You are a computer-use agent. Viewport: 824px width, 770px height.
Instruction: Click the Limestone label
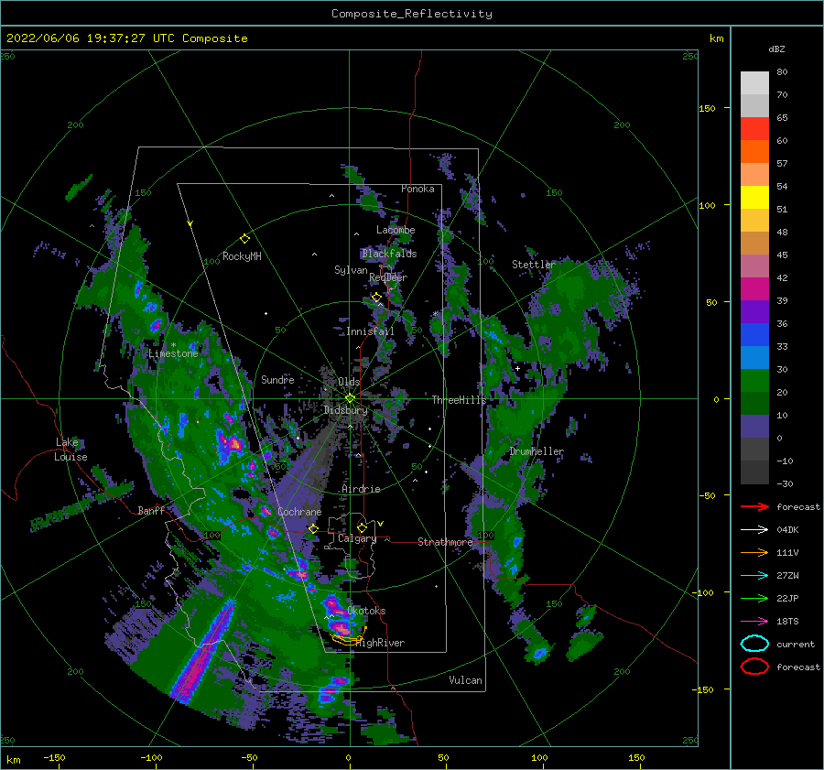coord(173,353)
